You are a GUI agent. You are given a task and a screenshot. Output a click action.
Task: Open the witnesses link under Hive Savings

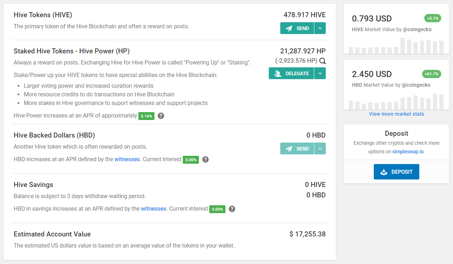(154, 208)
